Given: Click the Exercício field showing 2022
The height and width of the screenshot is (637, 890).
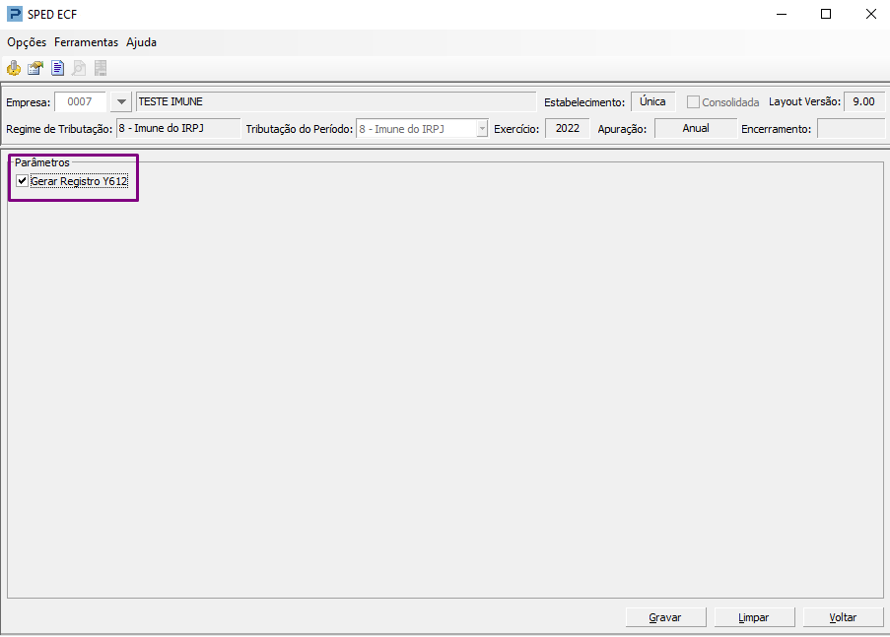Looking at the screenshot, I should [x=567, y=129].
